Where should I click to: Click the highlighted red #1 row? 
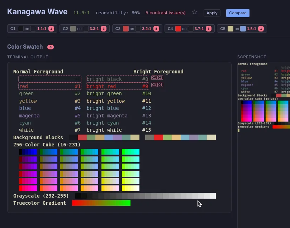tap(50, 86)
